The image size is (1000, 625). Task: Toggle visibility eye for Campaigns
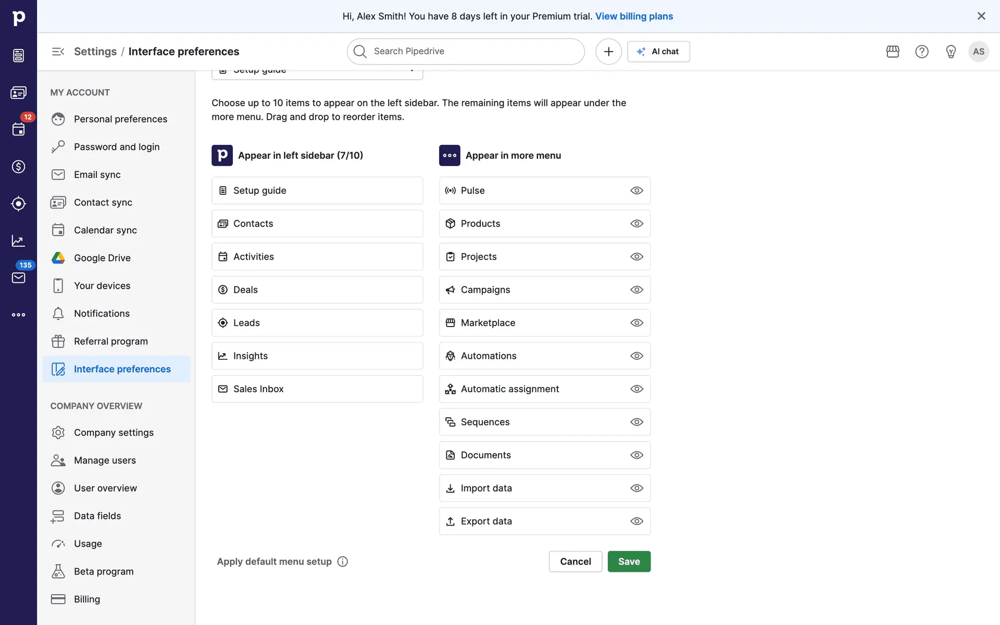[636, 290]
